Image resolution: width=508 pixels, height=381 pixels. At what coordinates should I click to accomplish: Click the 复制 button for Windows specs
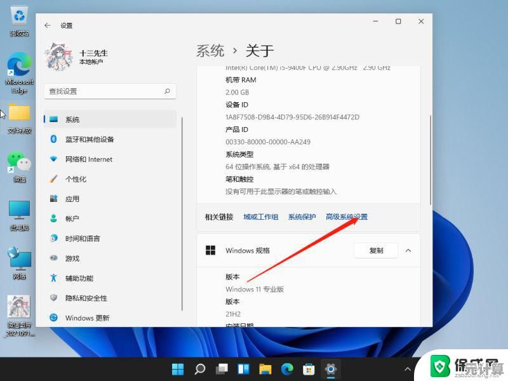tap(375, 250)
